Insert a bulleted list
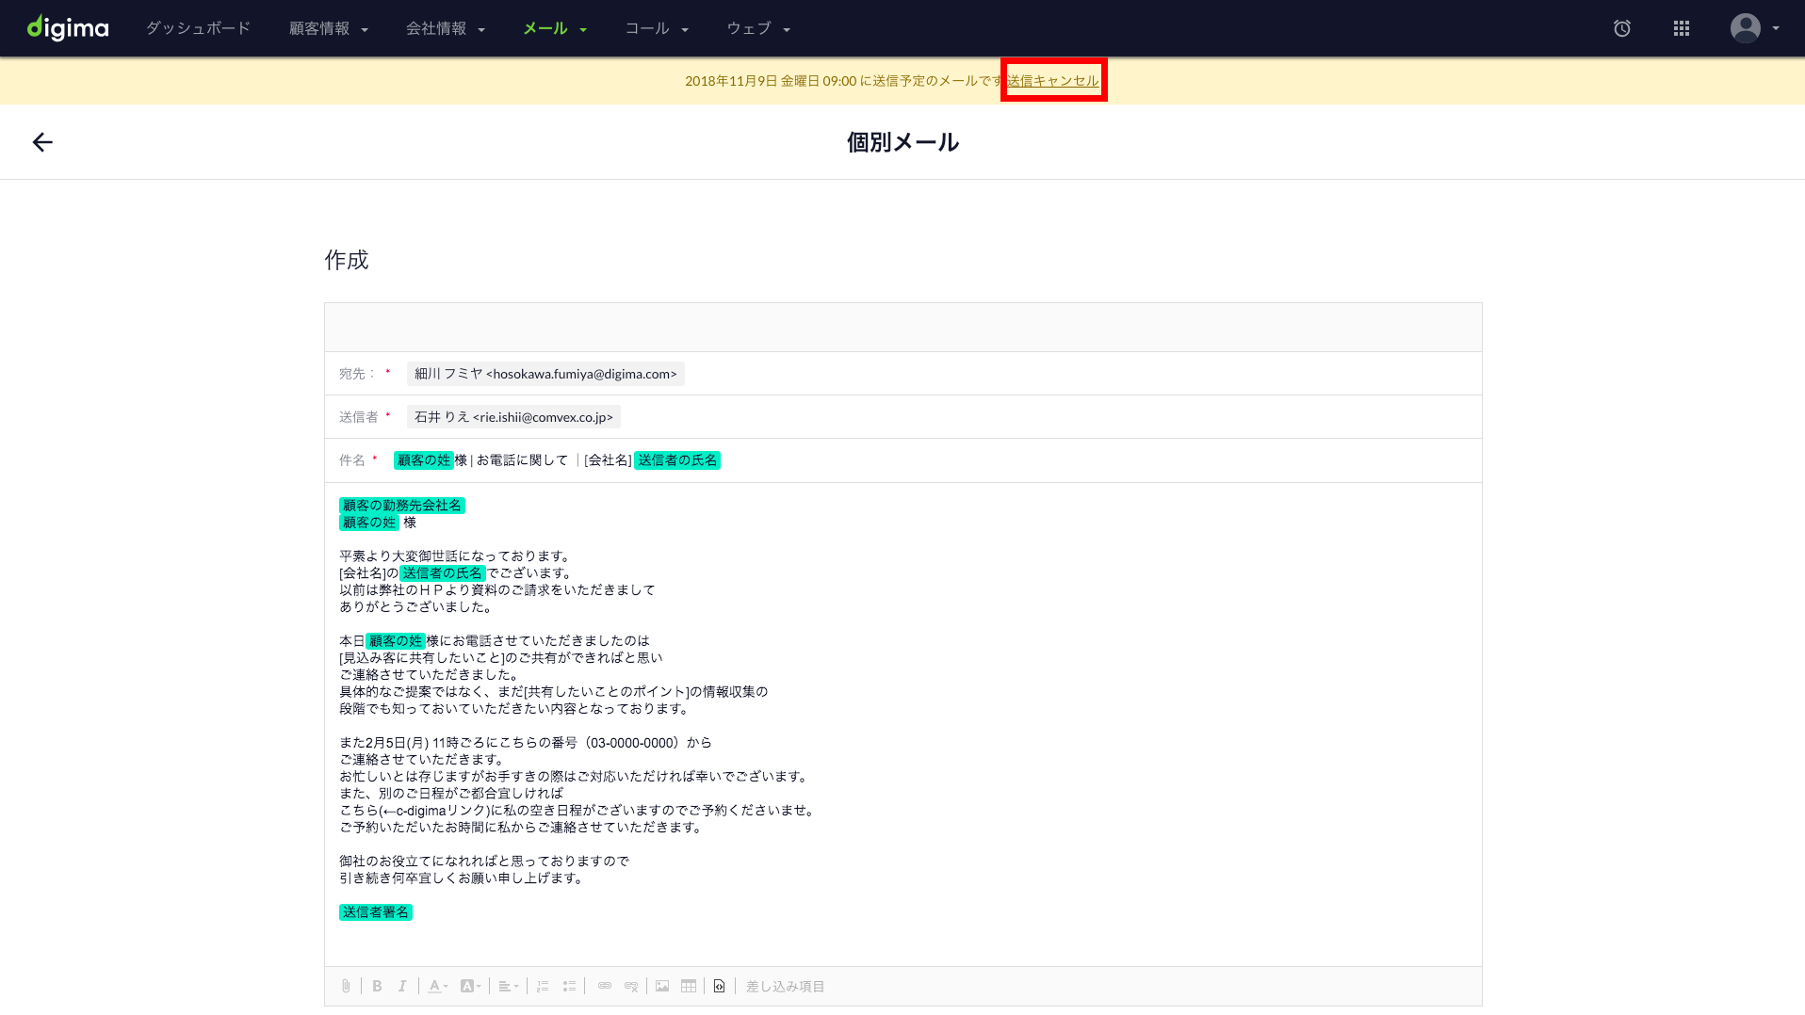 pos(569,986)
